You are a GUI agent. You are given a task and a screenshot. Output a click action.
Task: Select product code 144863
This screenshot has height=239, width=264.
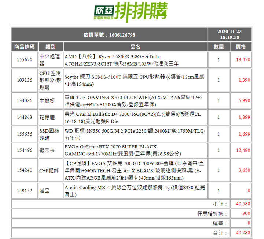coord(25,117)
